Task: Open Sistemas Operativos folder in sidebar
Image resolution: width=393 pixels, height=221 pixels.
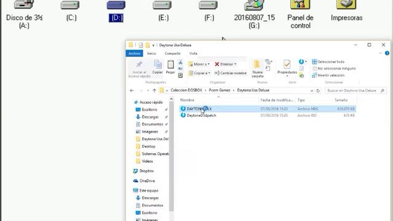Action: coord(155,154)
